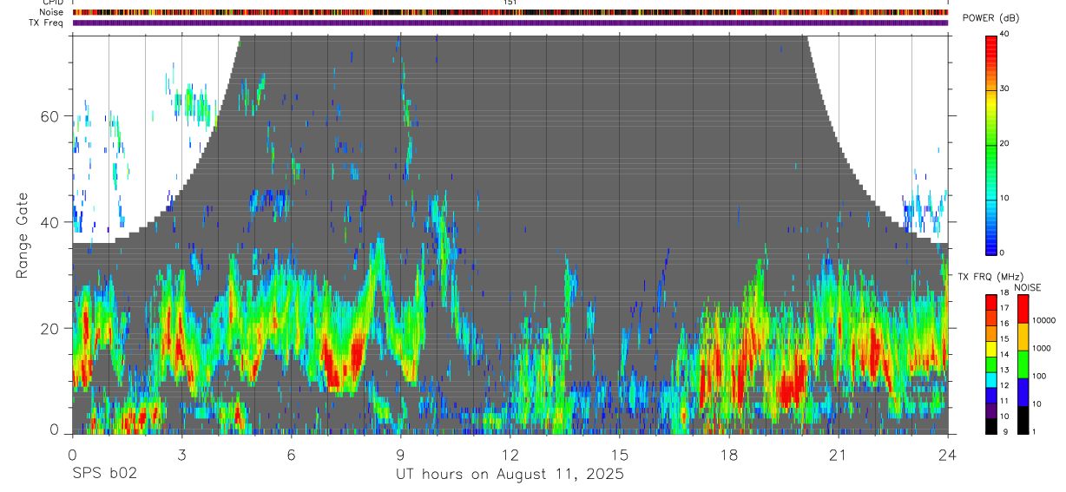Click the '9' UT hour axis tick
Screen dimensions: 1066x492
(x=400, y=455)
